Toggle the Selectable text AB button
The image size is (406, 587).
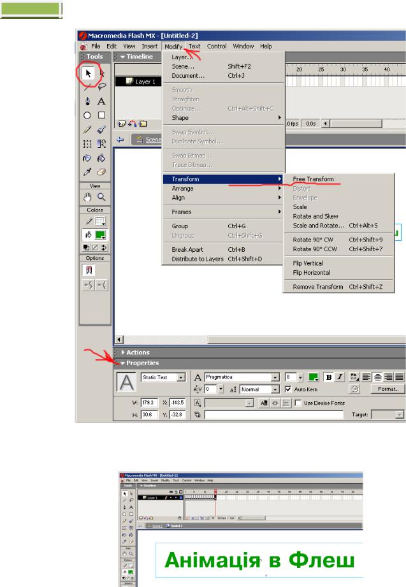[x=264, y=403]
